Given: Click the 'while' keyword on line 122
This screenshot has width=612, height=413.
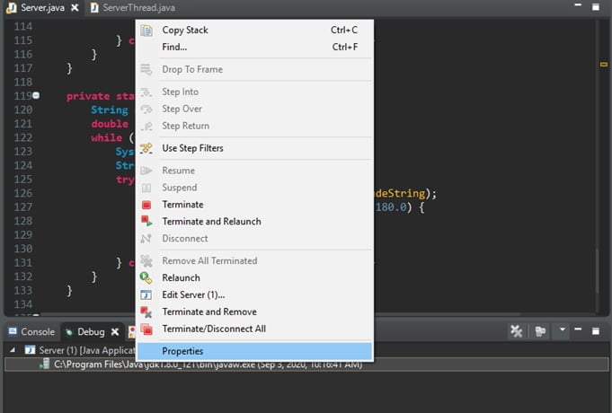Looking at the screenshot, I should (107, 137).
